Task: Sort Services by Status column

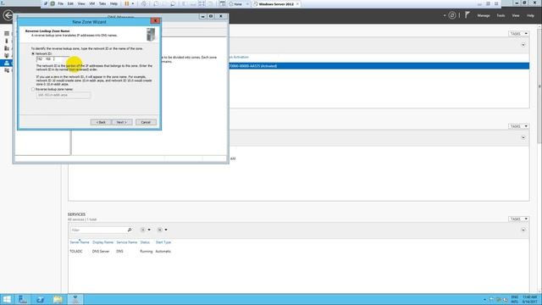Action: click(x=145, y=242)
